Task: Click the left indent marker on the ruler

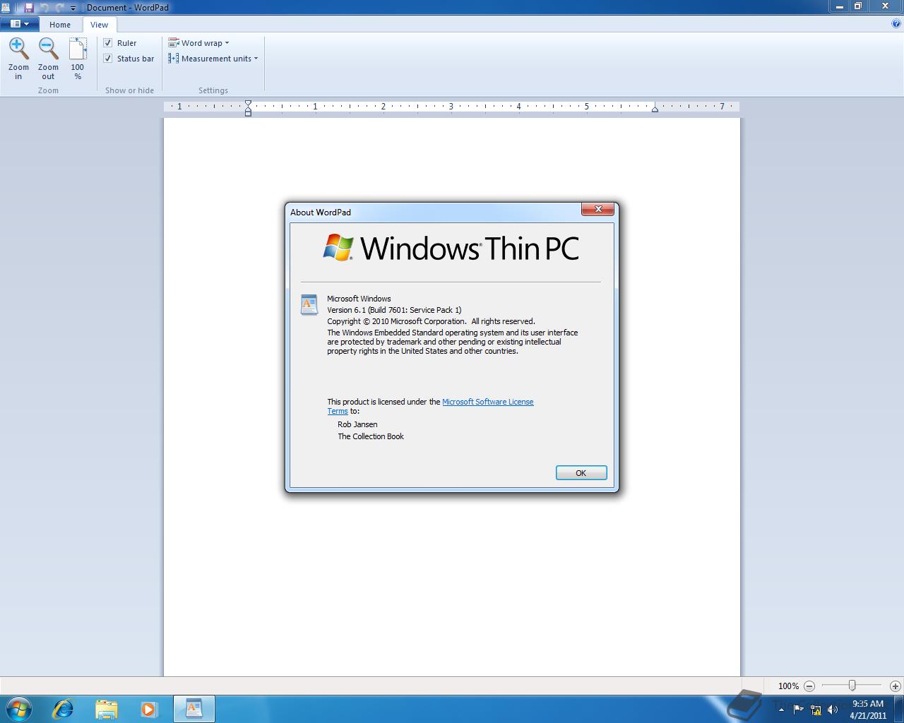Action: (x=248, y=108)
